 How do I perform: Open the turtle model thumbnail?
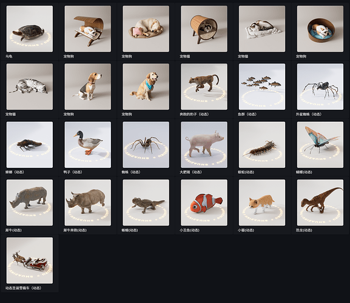tap(30, 28)
